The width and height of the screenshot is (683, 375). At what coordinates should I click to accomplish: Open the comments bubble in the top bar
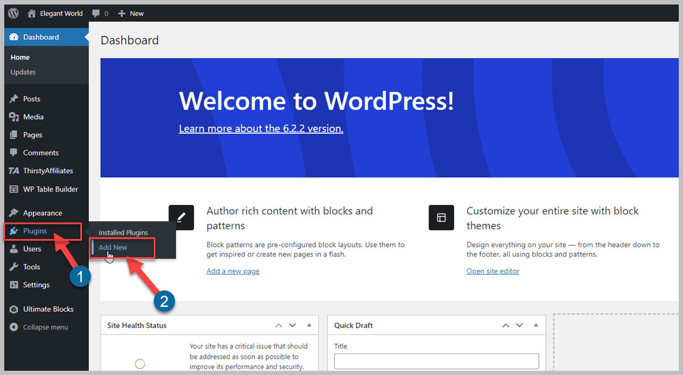pyautogui.click(x=97, y=13)
